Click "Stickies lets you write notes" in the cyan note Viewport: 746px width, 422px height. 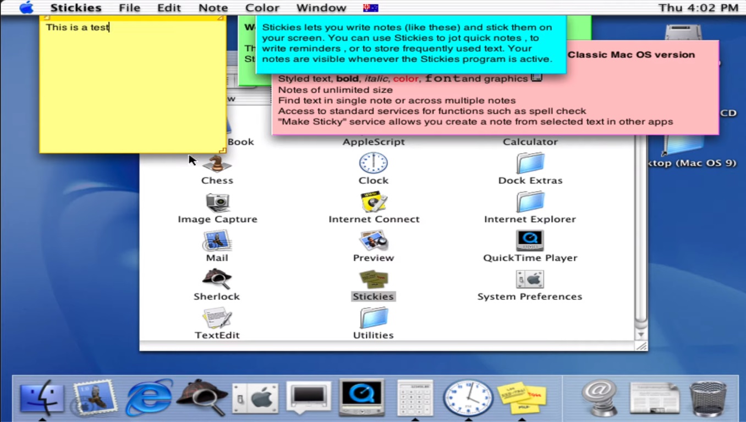click(x=332, y=27)
